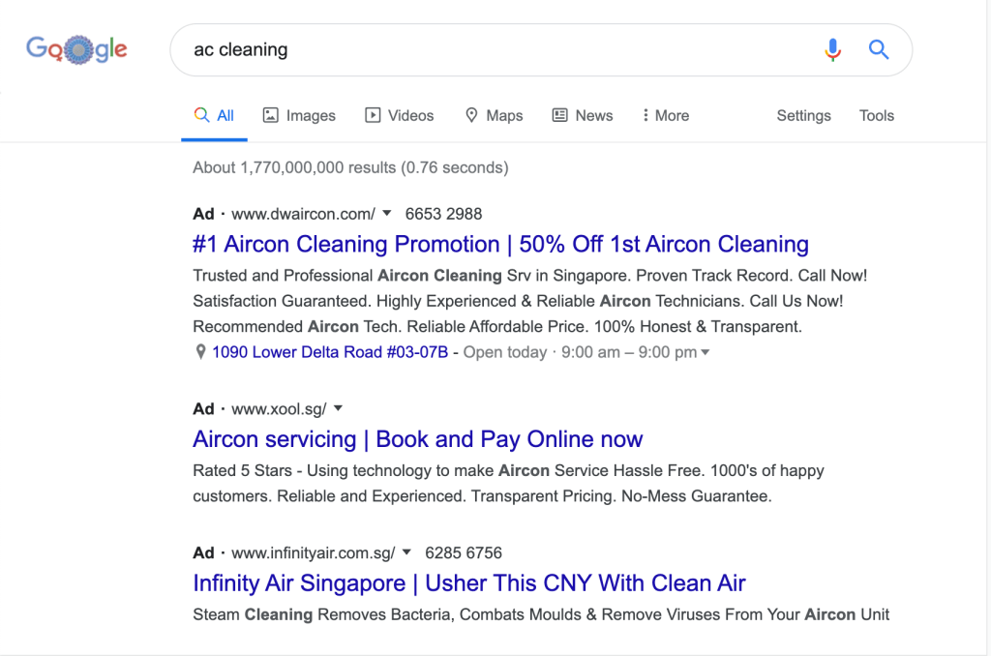This screenshot has height=656, width=991.
Task: Click the News newspaper icon
Action: click(x=560, y=115)
